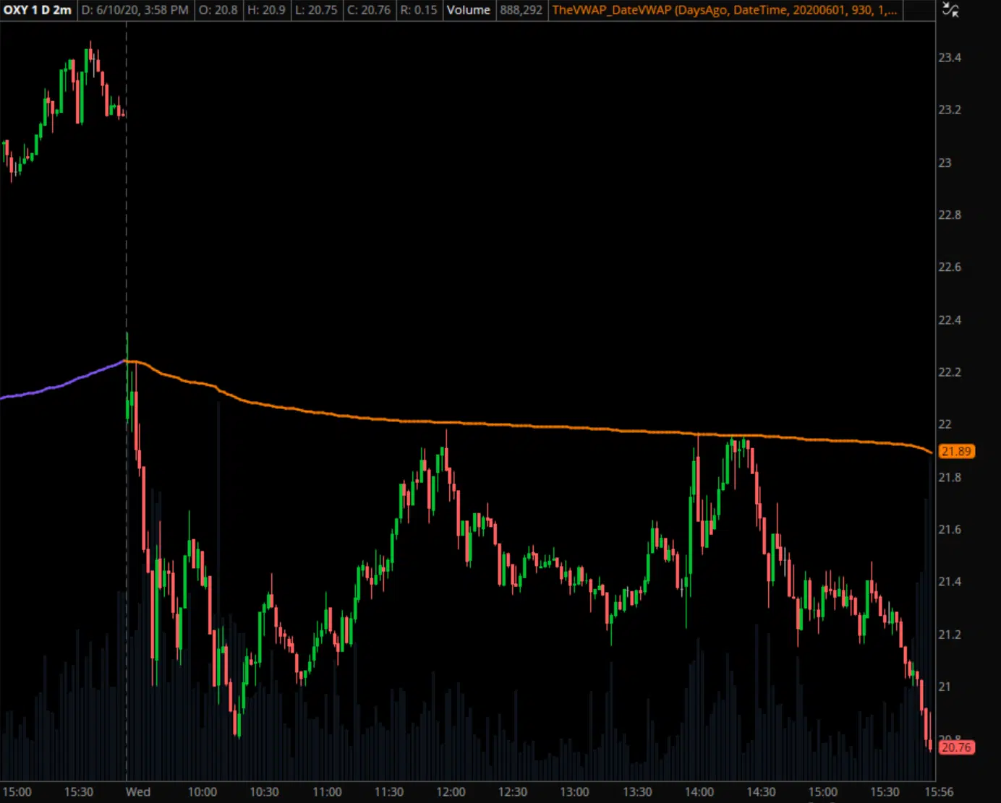Click the 15:00 time label at far left
Viewport: 1001px width, 803px height.
coord(17,792)
